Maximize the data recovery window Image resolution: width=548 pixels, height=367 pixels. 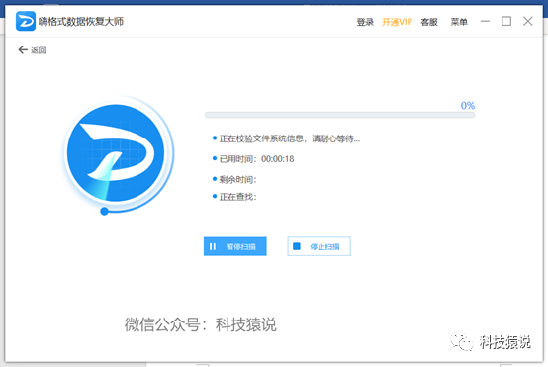pos(506,22)
